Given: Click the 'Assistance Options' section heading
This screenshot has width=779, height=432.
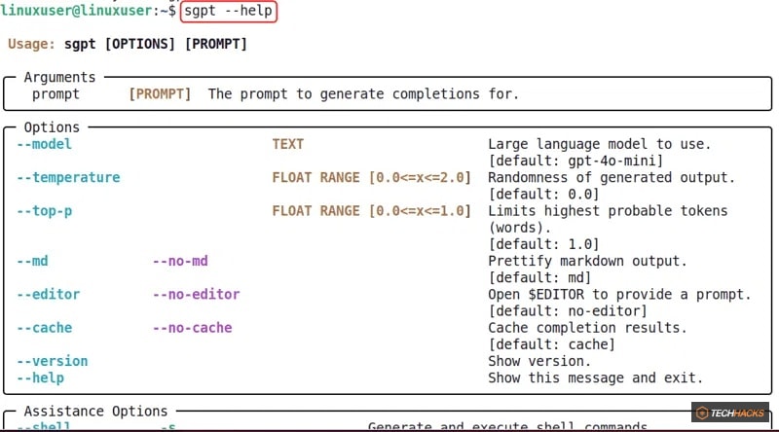Looking at the screenshot, I should pos(95,412).
